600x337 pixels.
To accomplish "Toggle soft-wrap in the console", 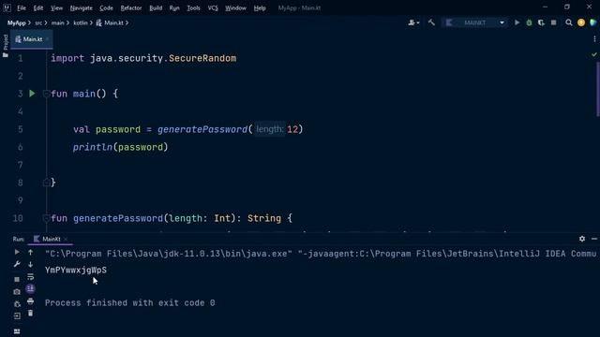I will click(30, 277).
